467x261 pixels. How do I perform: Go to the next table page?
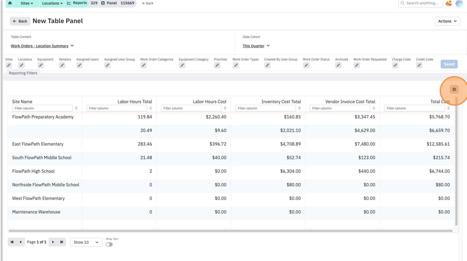53,242
